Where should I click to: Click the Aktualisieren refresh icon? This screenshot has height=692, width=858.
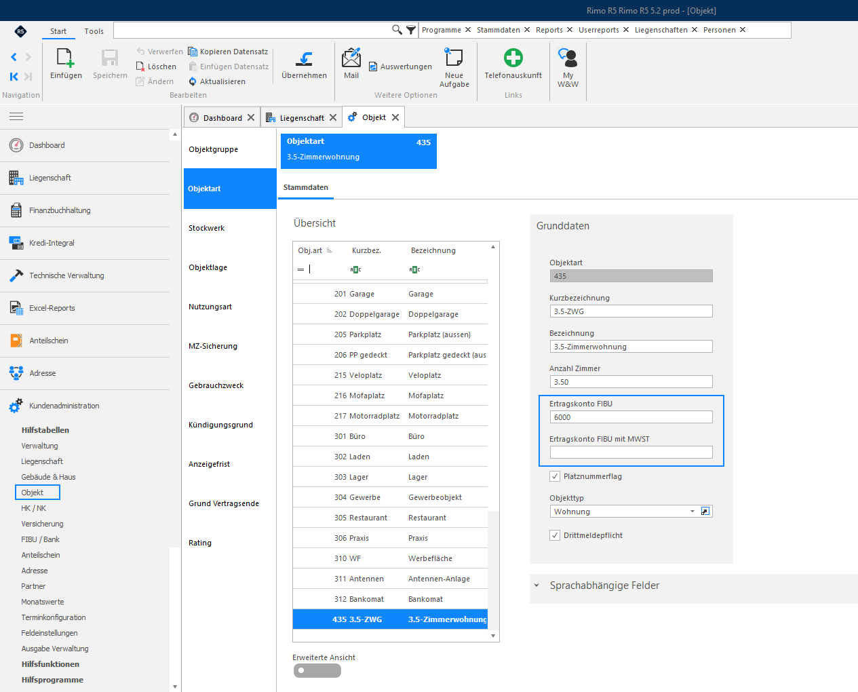tap(193, 81)
